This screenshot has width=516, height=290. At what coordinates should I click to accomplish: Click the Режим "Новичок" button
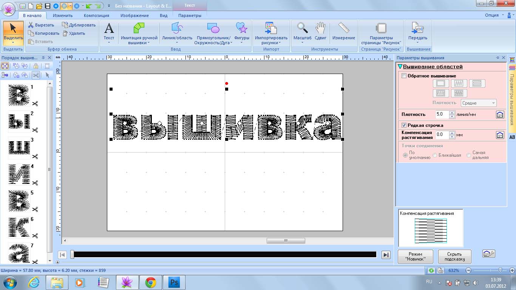(x=415, y=257)
